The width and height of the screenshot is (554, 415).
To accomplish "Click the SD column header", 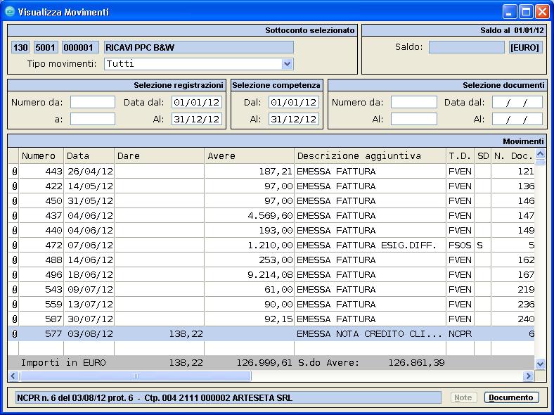I will point(482,156).
